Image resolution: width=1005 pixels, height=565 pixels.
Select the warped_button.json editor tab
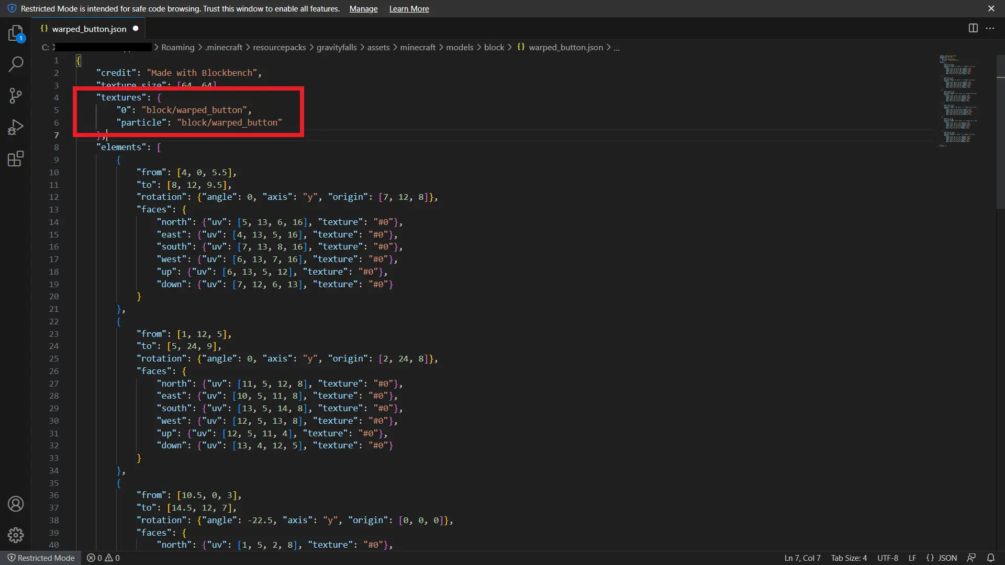click(x=89, y=29)
